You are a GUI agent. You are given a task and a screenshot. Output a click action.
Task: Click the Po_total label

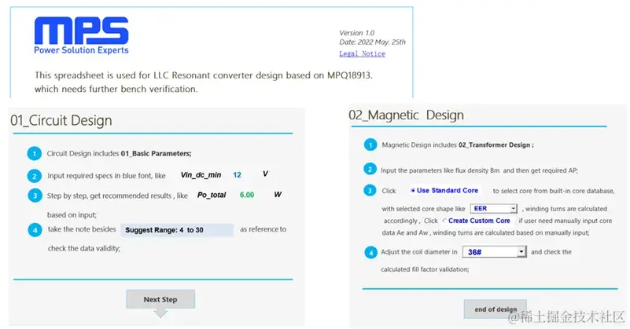[212, 195]
